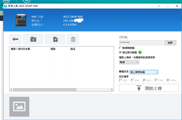The height and width of the screenshot is (120, 182).
Task: Click the Multimedia destination field
Action: pos(141,43)
